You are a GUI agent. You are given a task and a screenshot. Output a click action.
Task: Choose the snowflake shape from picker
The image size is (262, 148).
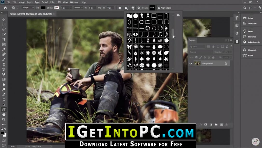154,53
